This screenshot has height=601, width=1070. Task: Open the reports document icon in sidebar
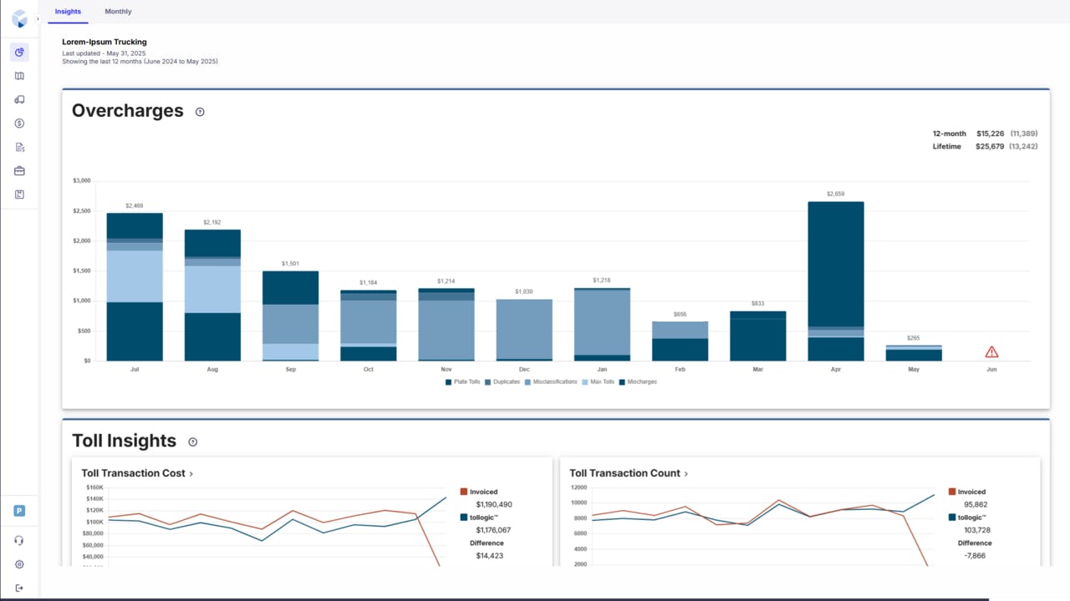19,146
